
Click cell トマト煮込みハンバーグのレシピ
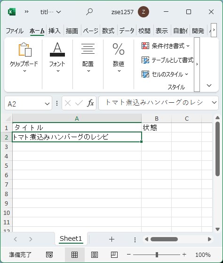[77, 137]
